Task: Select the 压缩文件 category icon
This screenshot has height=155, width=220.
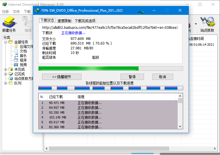Action: [16, 47]
